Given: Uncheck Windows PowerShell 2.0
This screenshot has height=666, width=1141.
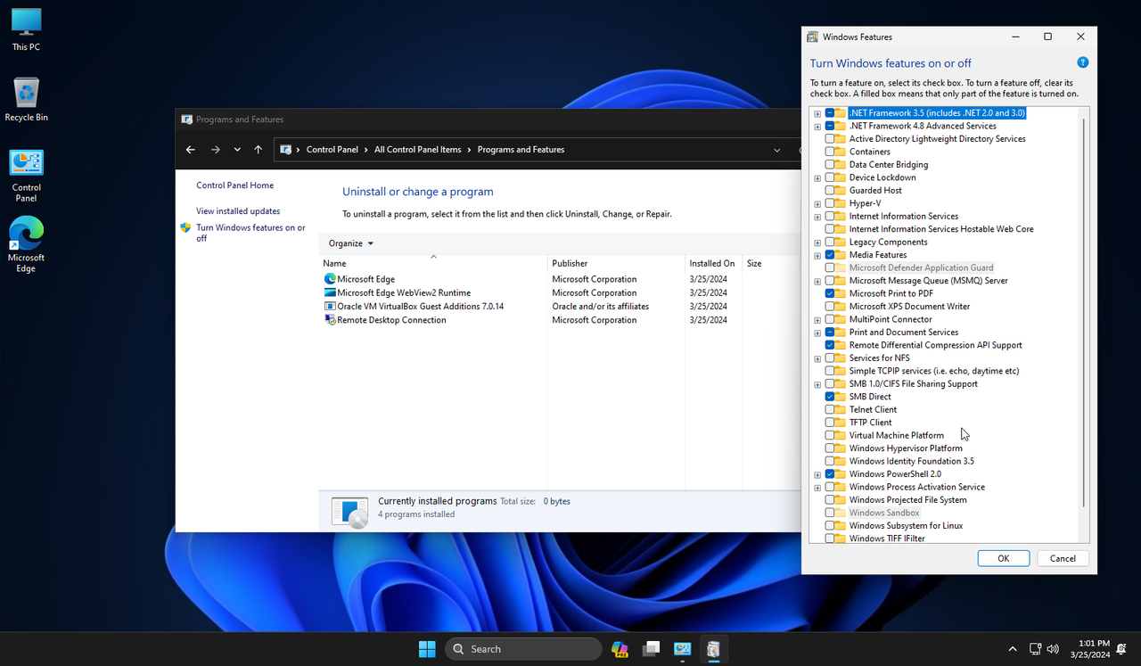Looking at the screenshot, I should point(830,474).
